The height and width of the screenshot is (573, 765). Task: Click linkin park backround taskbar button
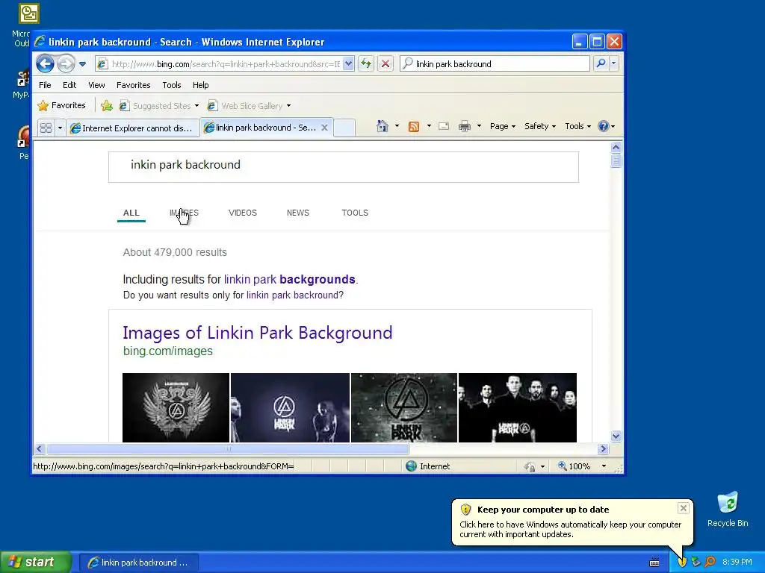(x=138, y=563)
